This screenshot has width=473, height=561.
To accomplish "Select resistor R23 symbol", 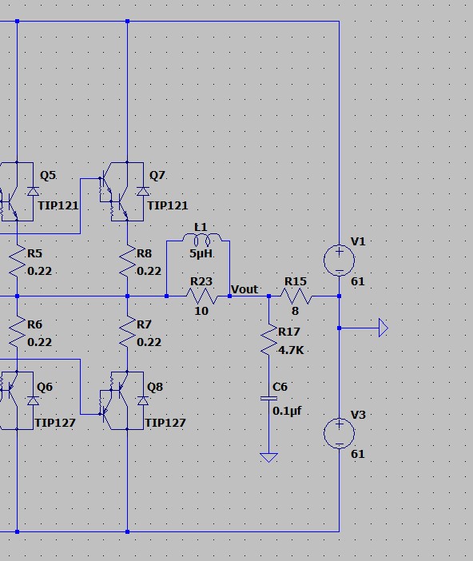I will coord(202,296).
